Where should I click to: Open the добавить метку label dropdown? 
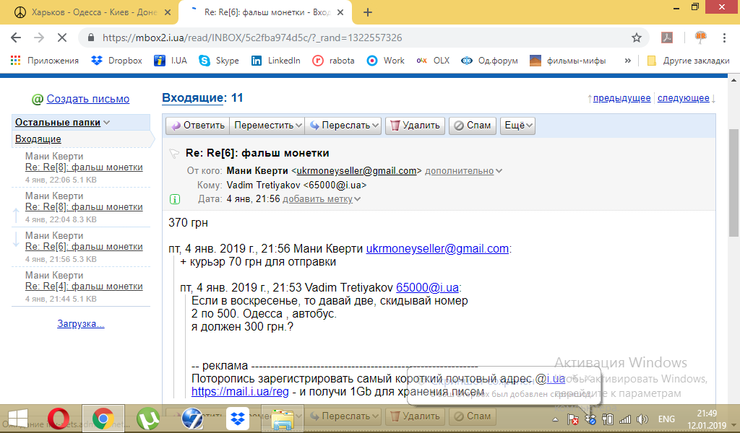pyautogui.click(x=322, y=199)
